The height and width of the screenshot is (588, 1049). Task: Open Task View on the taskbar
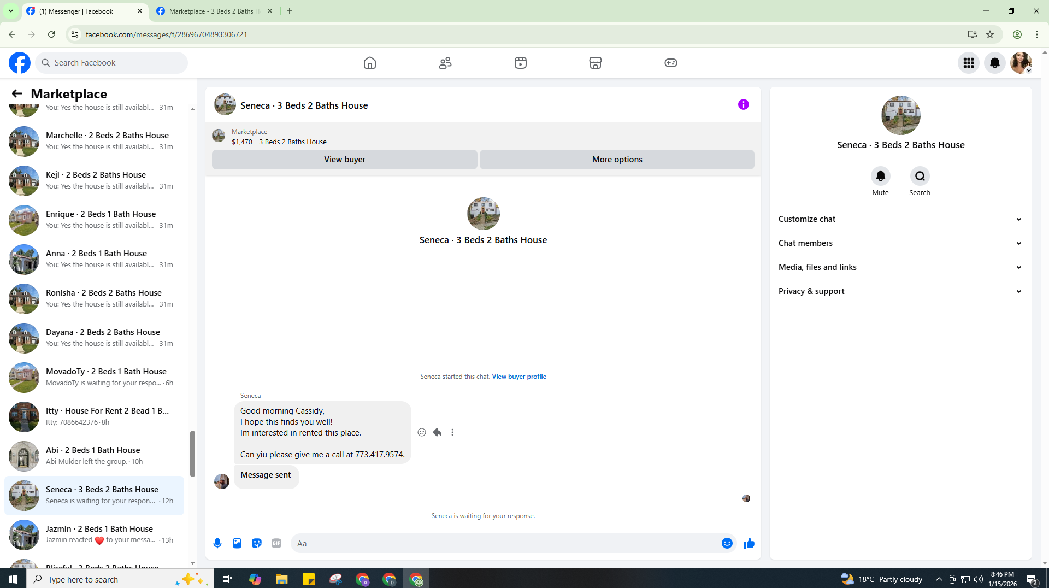tap(227, 579)
